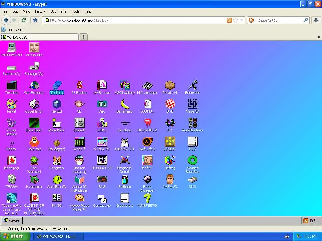
Task: Open the 3D teapot icon
Action: pos(79,106)
